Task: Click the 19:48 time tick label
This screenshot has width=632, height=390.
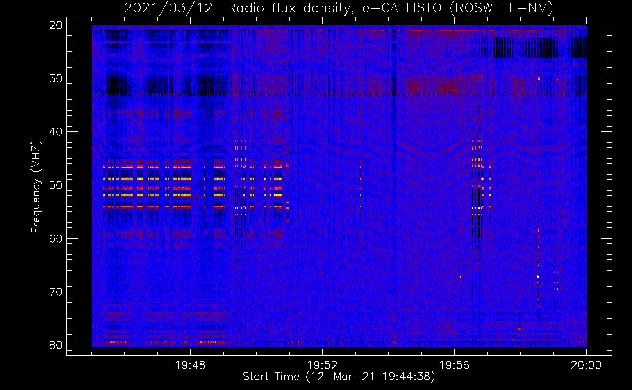Action: coord(191,365)
